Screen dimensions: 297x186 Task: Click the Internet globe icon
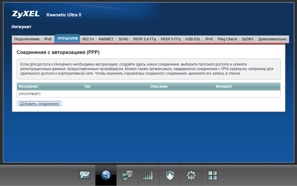pos(106,175)
